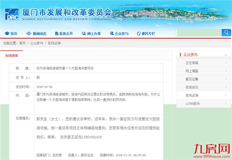232x160 pixels.
Task: Click the reply paragraph starting 郭先生（女士）
Action: [98, 128]
